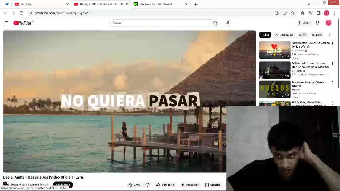Click the address bar URL

pyautogui.click(x=62, y=13)
